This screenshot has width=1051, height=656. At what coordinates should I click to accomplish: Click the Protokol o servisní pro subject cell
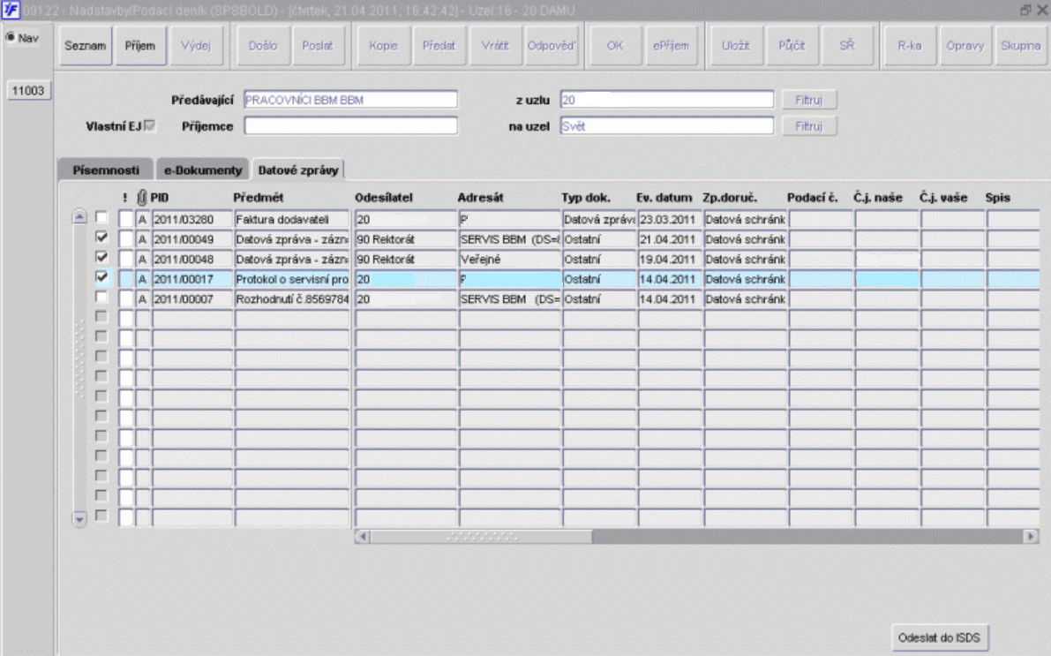(291, 279)
